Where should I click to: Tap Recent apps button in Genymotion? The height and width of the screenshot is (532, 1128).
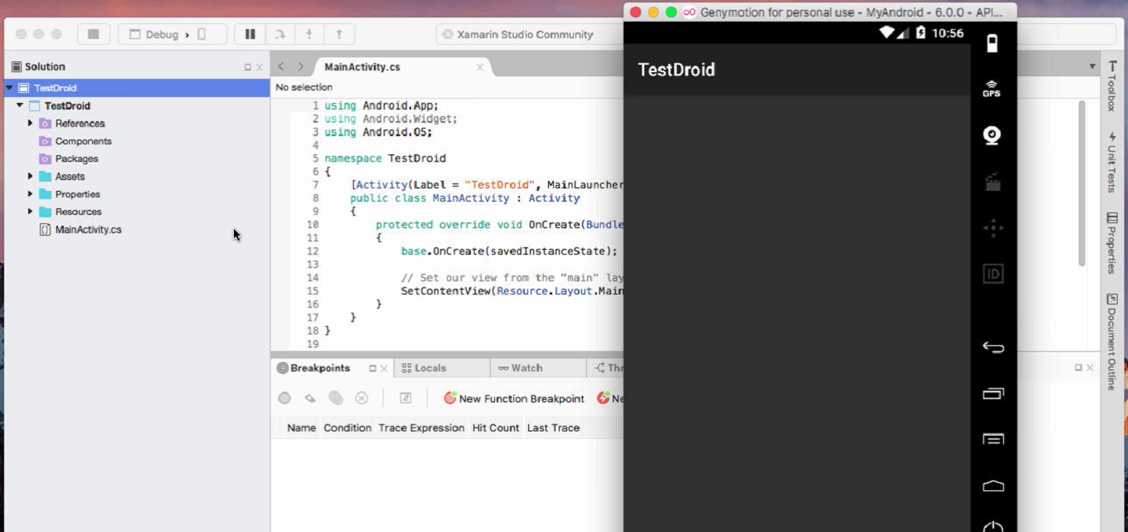coord(993,393)
